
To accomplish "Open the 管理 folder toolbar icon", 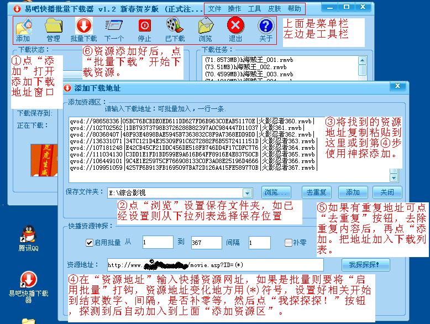I will point(54,30).
